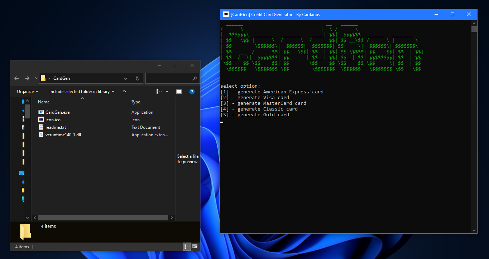
Task: Minimize the CardGen Explorer window
Action: (x=159, y=65)
